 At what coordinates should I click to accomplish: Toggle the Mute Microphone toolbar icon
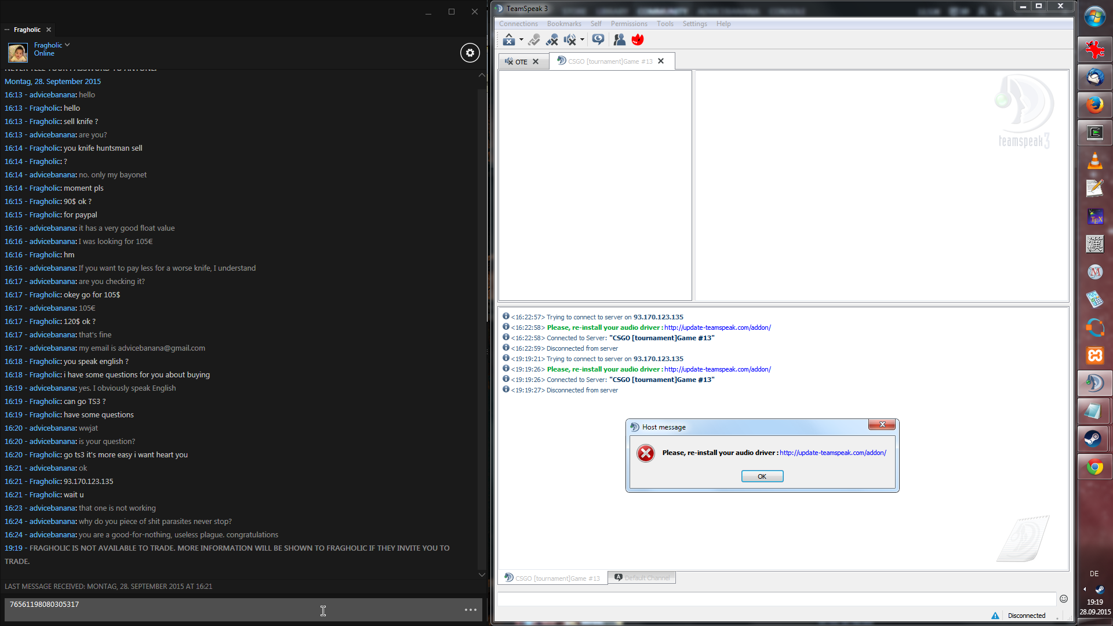pos(552,39)
